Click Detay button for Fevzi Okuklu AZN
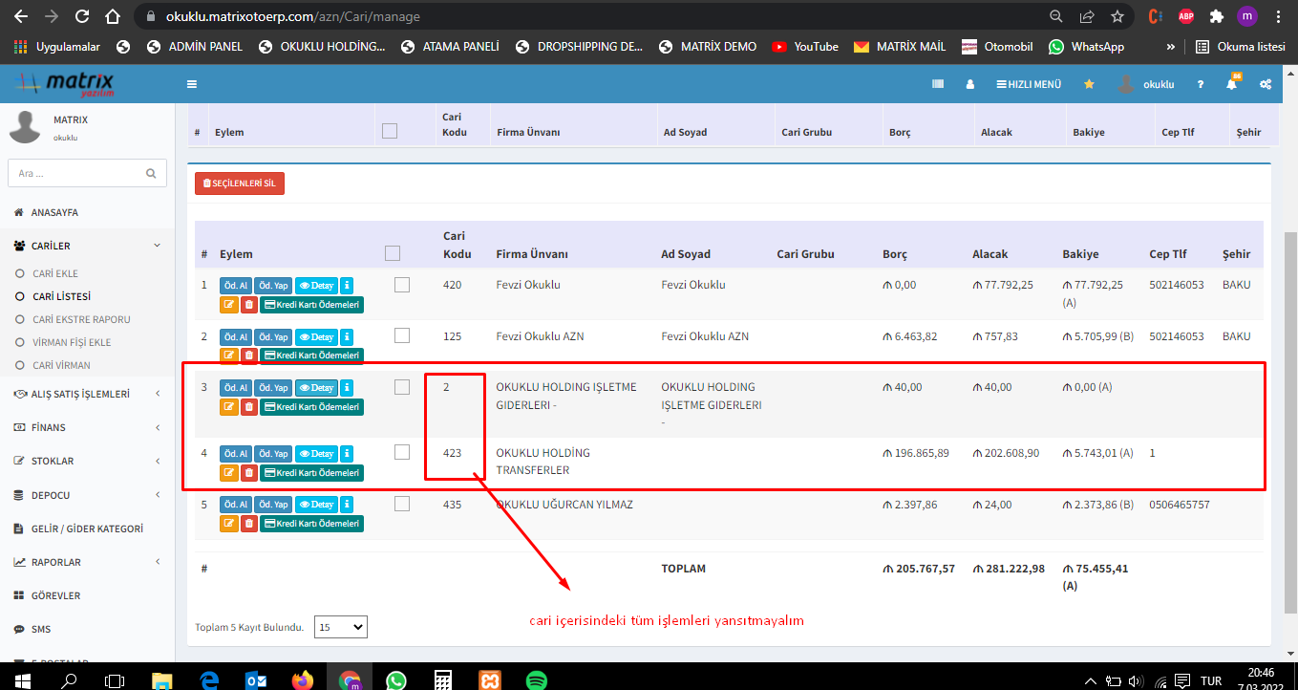Image resolution: width=1298 pixels, height=690 pixels. click(x=315, y=336)
